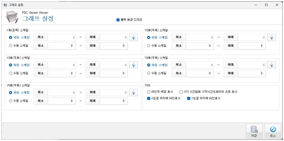The width and height of the screenshot is (284, 141).
Task: Minimize the 그래프 설정 window
Action: coord(256,5)
